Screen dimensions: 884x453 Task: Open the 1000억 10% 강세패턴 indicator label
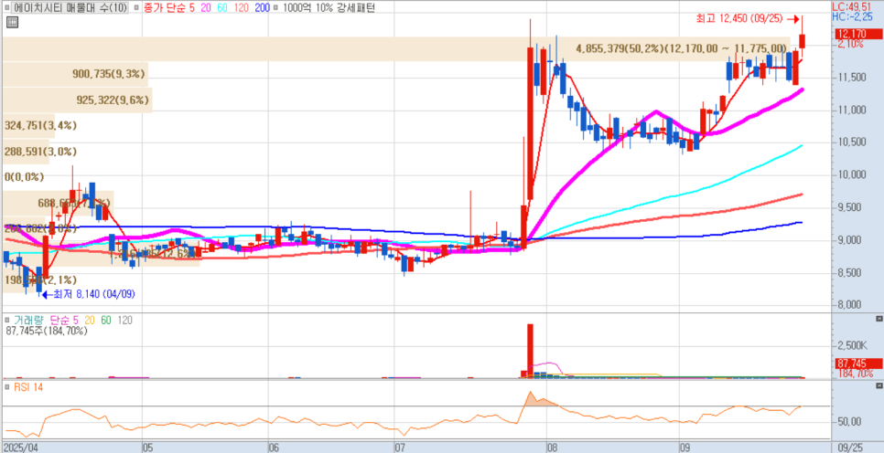(x=329, y=8)
